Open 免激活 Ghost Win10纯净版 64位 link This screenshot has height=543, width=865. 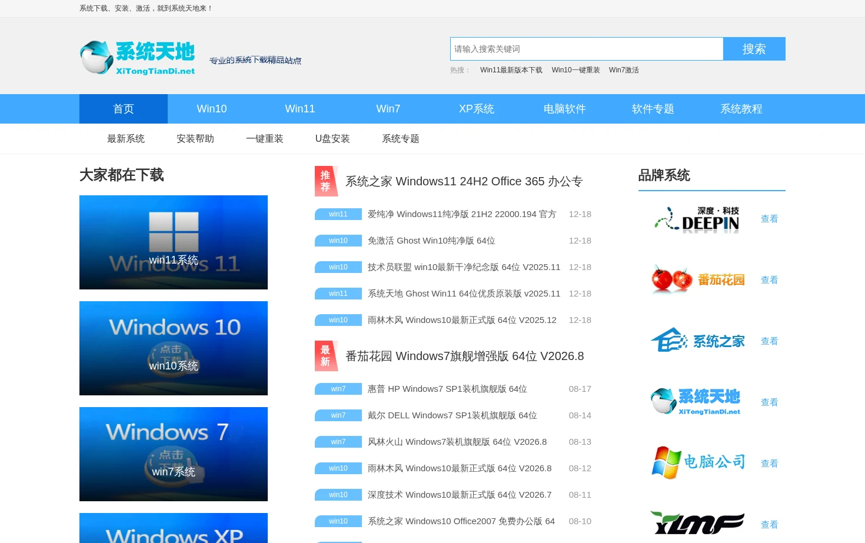(431, 241)
